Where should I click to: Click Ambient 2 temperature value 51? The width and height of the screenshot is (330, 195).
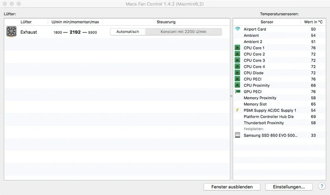click(x=313, y=41)
